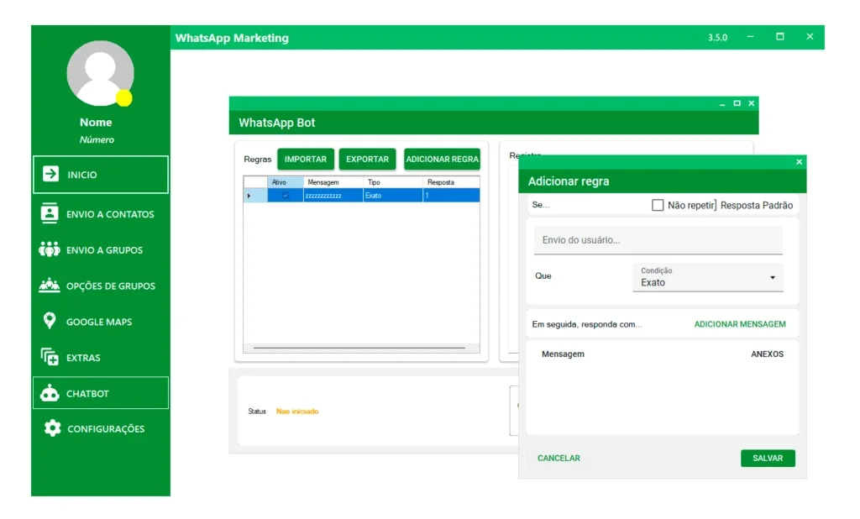
Task: Click CANCELAR in Adicionar regra dialog
Action: (x=558, y=458)
